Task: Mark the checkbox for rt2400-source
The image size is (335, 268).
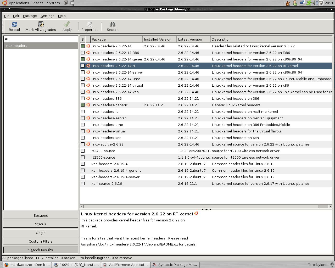Action: tap(83, 151)
